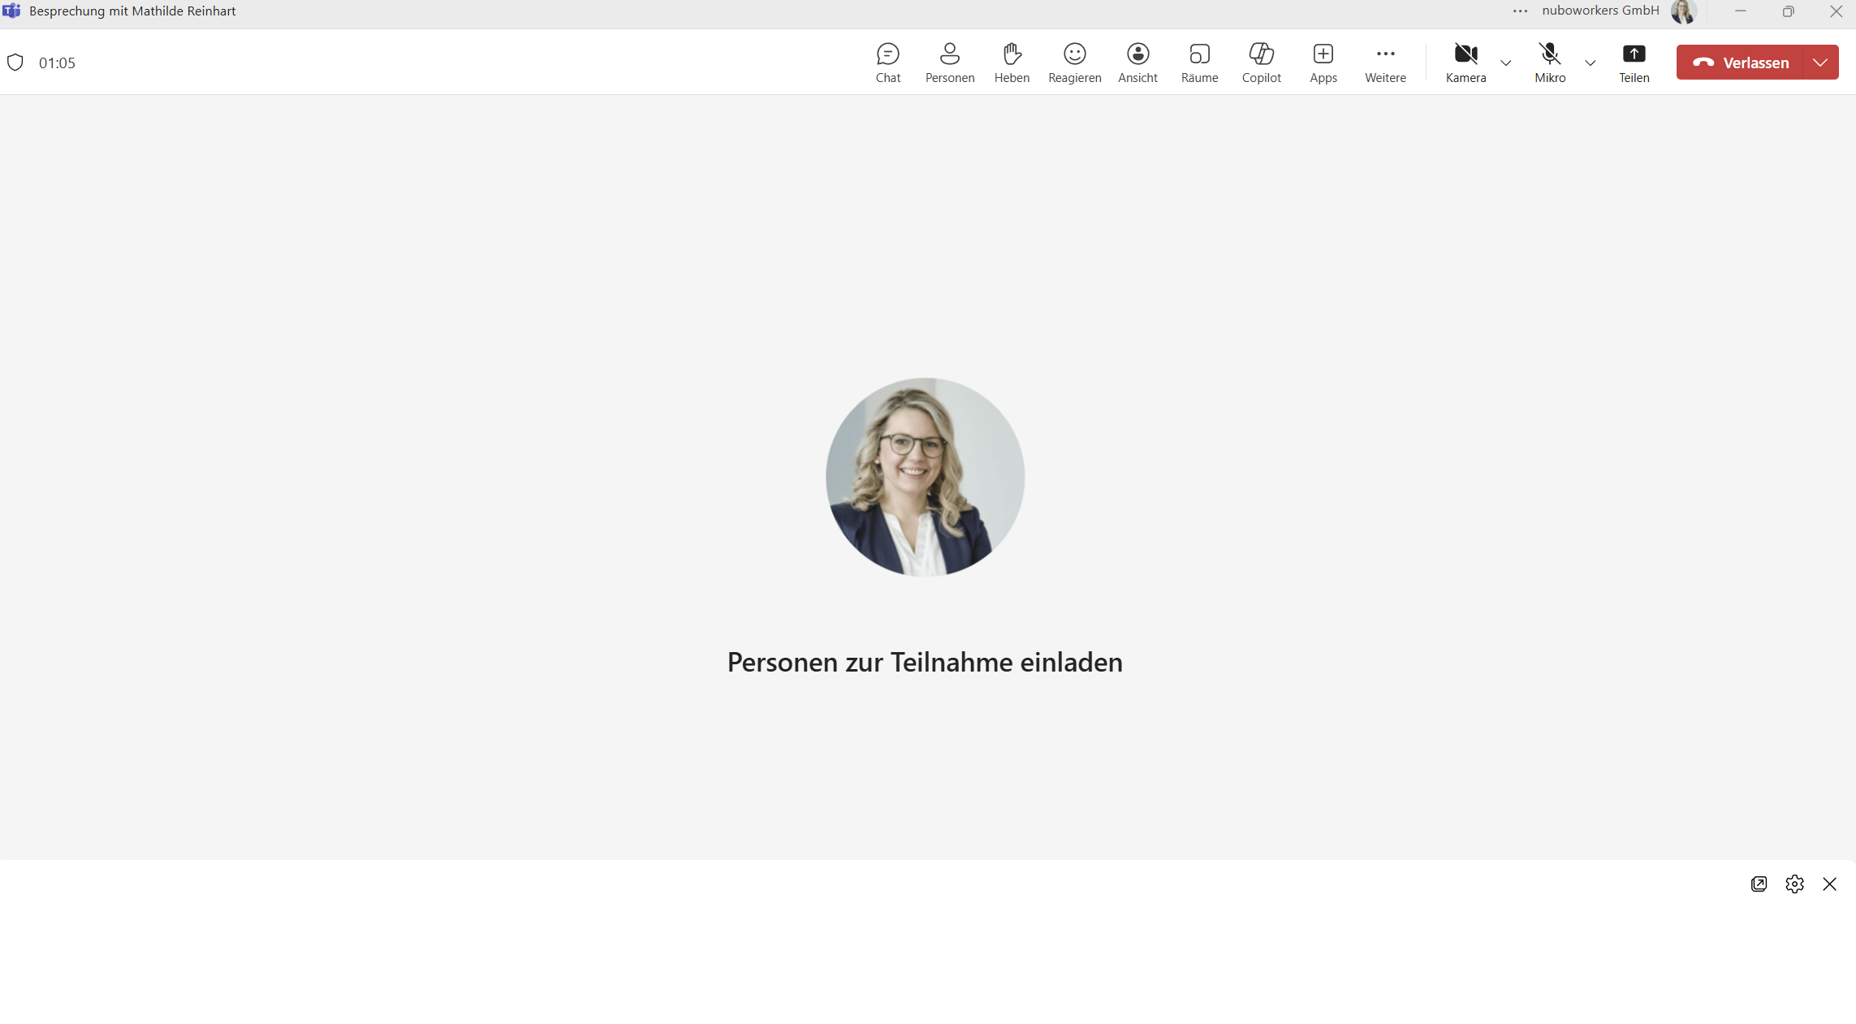The width and height of the screenshot is (1856, 1024).
Task: Open the Weitere options menu
Action: [x=1385, y=62]
